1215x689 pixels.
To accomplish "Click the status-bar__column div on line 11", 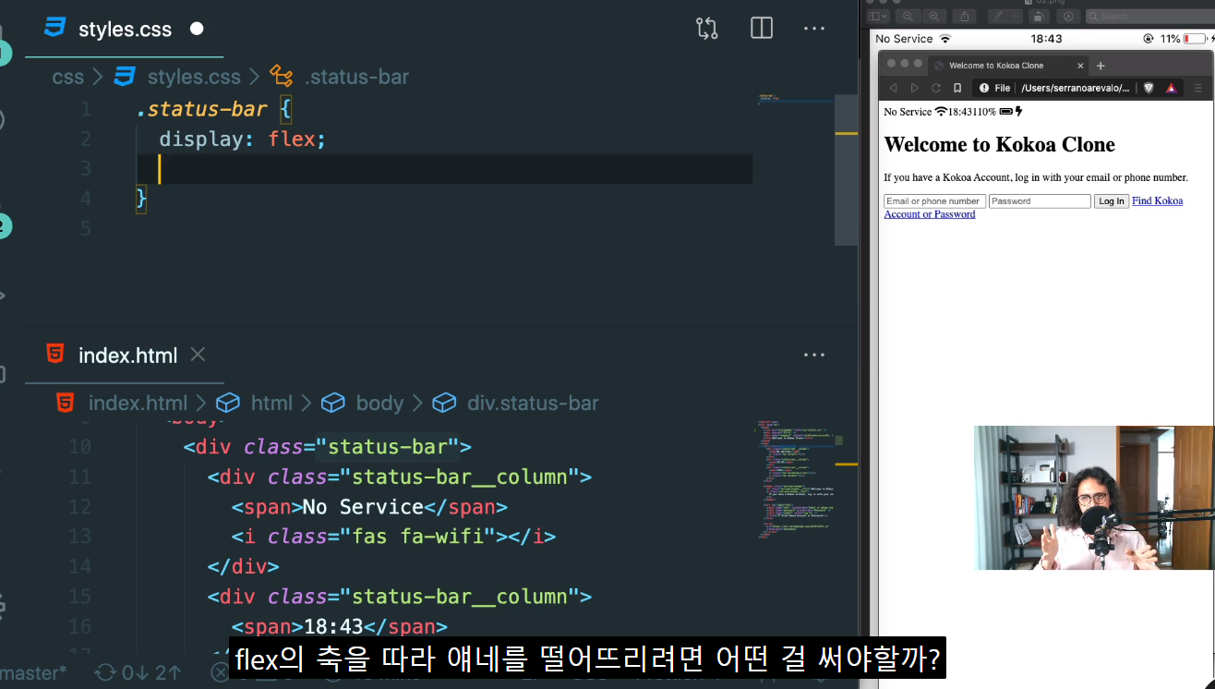I will click(399, 477).
